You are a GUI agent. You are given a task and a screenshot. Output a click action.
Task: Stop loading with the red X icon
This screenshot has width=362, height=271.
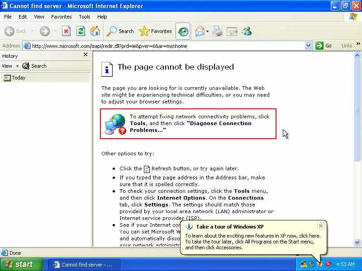(66, 31)
